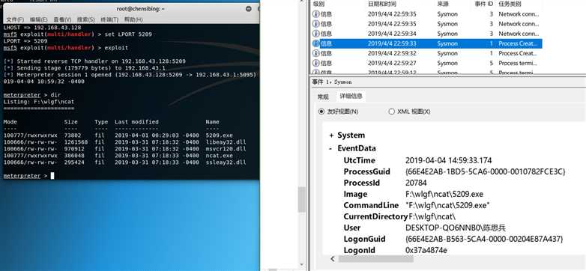586x271 pixels.
Task: Click the LogonGuid value
Action: tap(484, 239)
